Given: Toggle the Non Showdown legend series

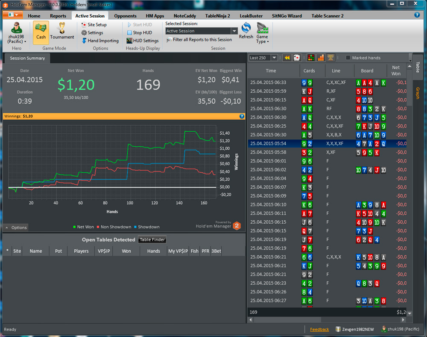Looking at the screenshot, I should click(x=114, y=227).
